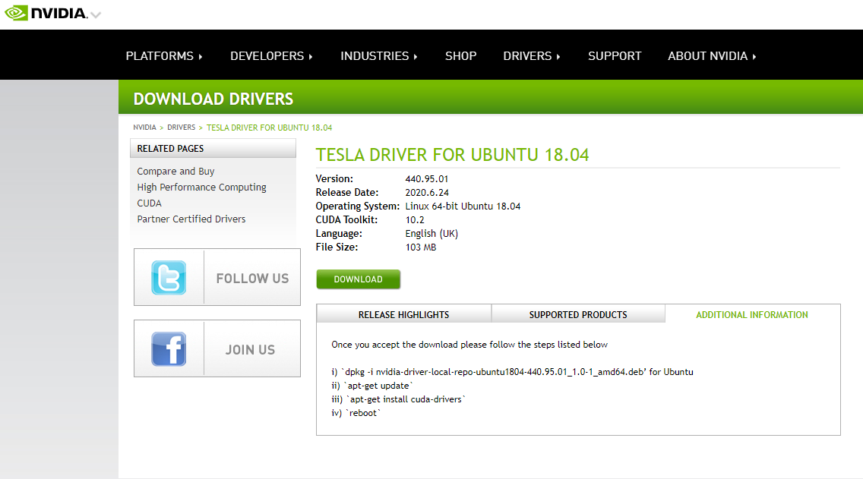Click NVIDIA breadcrumb link
The width and height of the screenshot is (863, 479).
click(x=145, y=127)
